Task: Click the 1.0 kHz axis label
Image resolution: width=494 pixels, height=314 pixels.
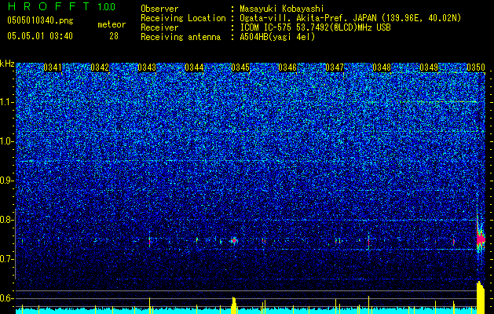Action: pyautogui.click(x=7, y=141)
